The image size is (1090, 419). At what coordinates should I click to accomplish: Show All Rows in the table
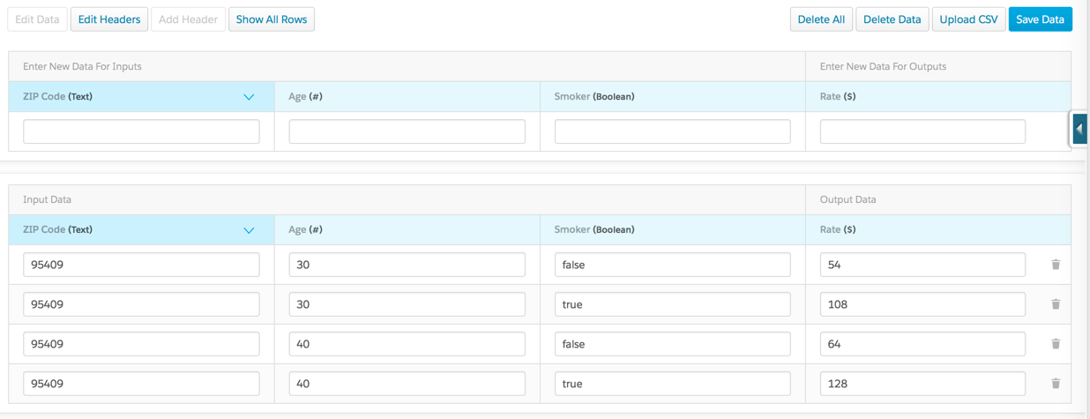tap(272, 19)
